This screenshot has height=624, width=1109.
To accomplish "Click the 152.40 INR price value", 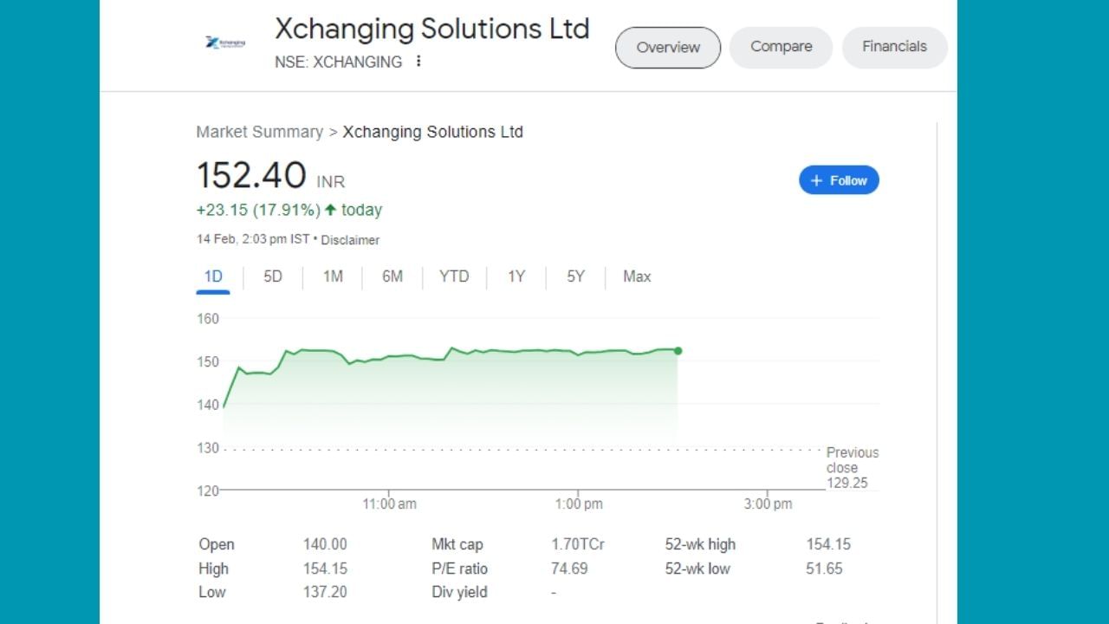I will 251,175.
